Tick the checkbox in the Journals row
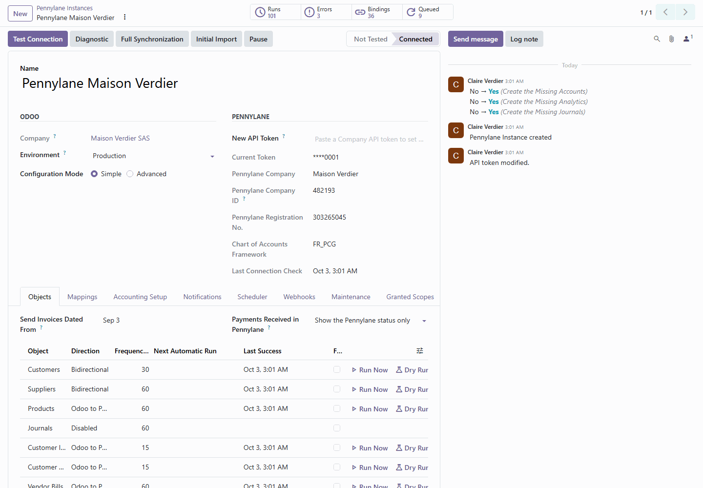Screen dimensions: 703x488 (337, 428)
